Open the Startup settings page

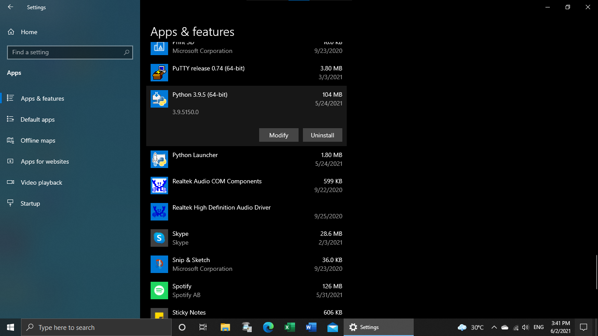coord(30,203)
